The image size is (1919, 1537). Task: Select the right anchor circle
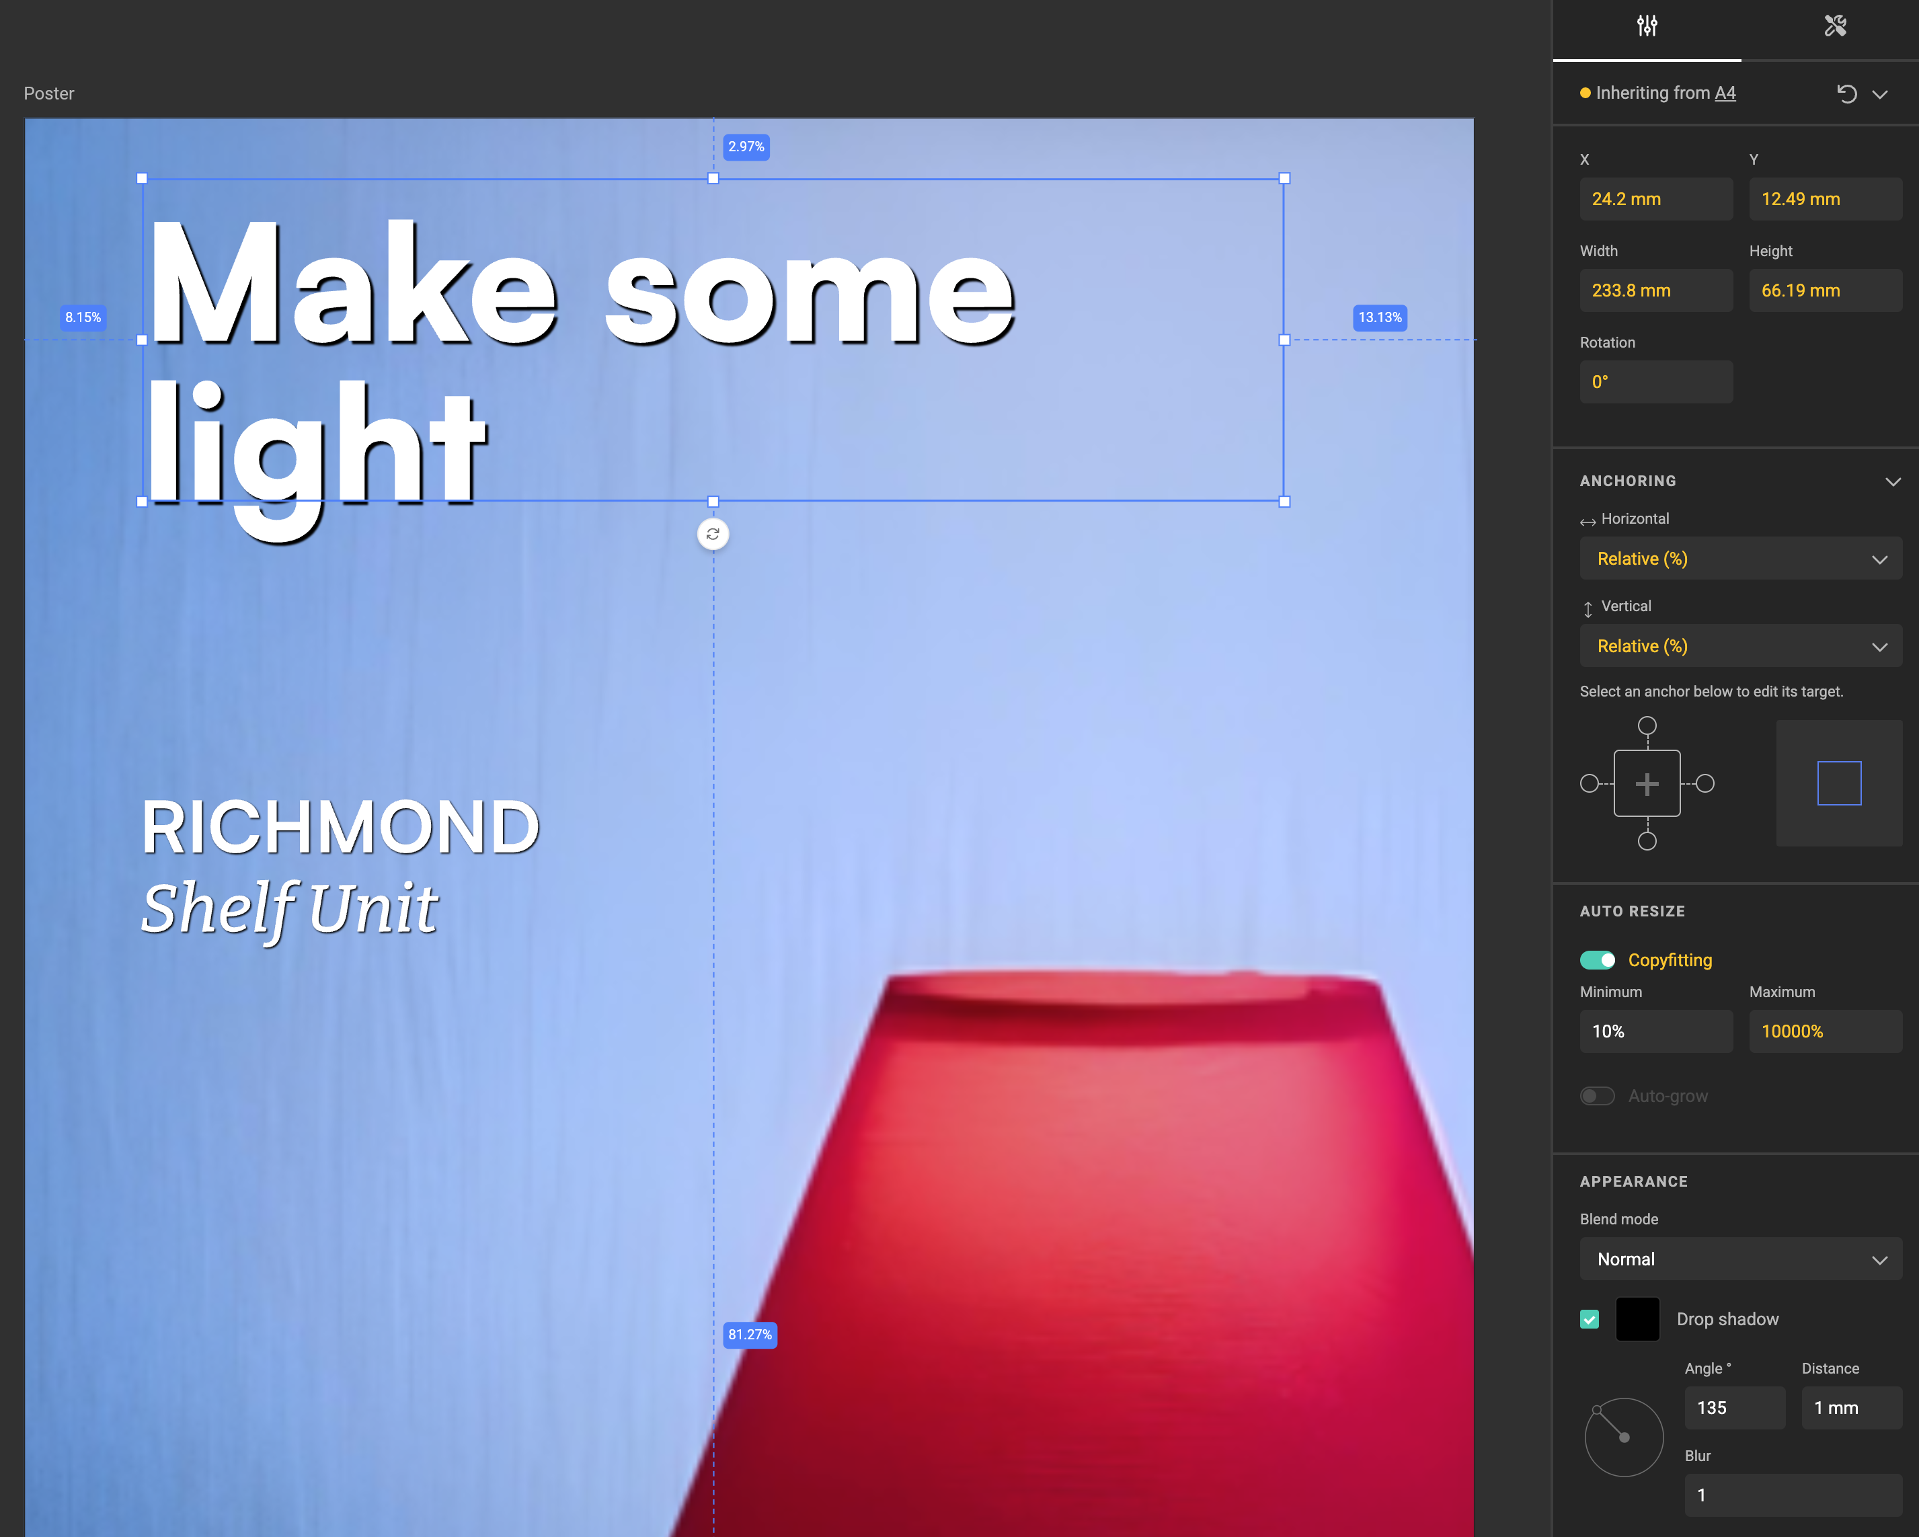(x=1705, y=783)
